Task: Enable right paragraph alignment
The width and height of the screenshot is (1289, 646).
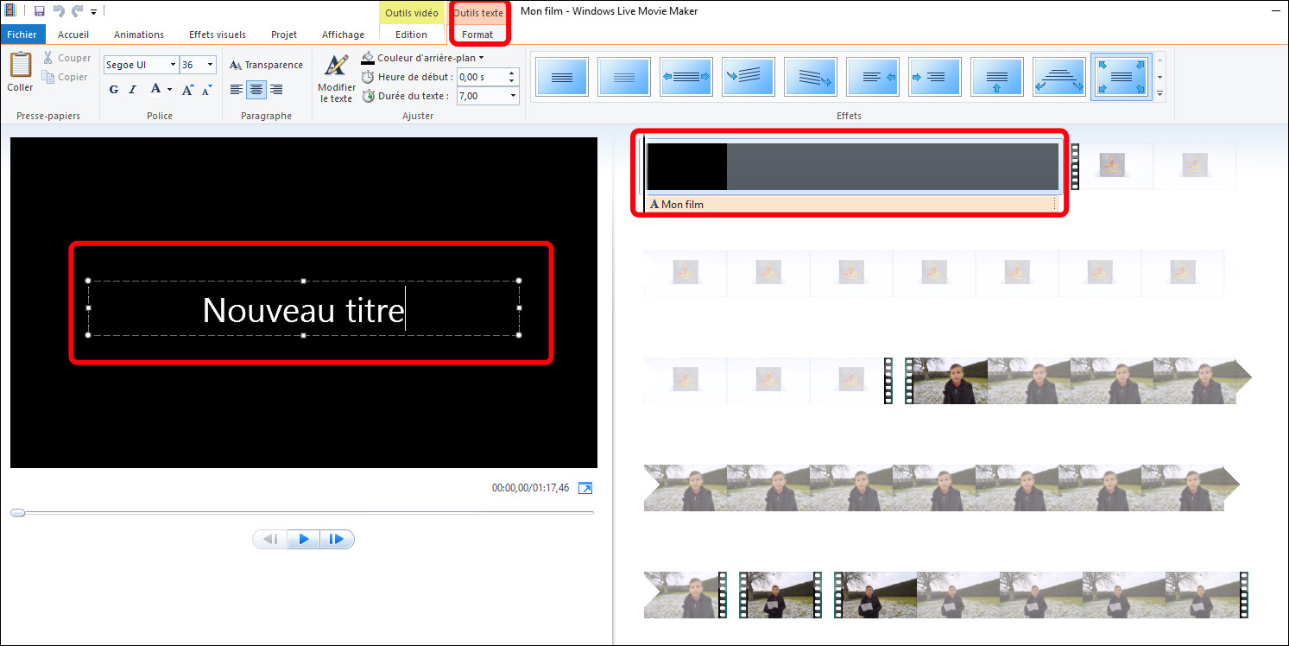Action: click(276, 89)
